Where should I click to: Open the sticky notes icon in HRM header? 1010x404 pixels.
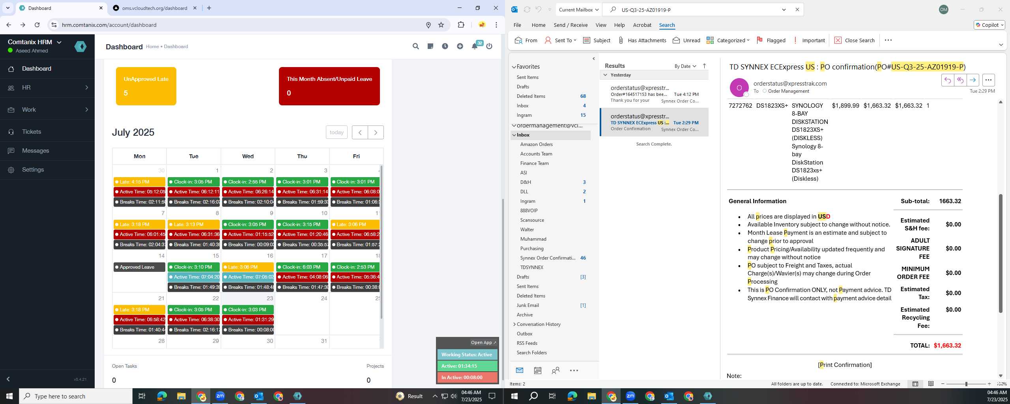pos(430,46)
